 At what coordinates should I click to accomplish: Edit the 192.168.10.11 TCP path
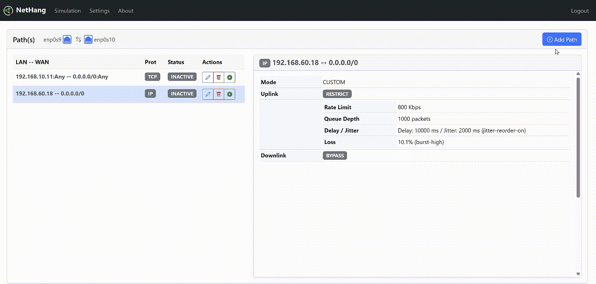(x=208, y=77)
